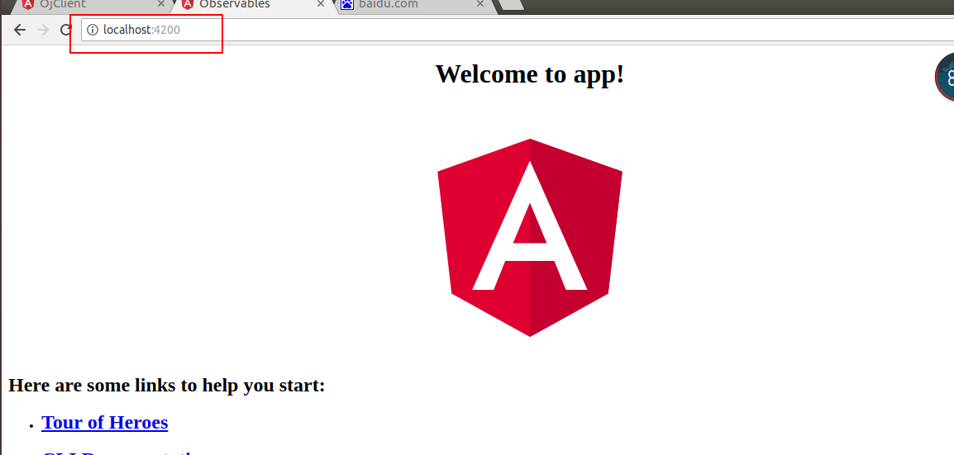Viewport: 954px width, 455px height.
Task: Click the Angular favicon on the OjClient tab
Action: pyautogui.click(x=27, y=4)
